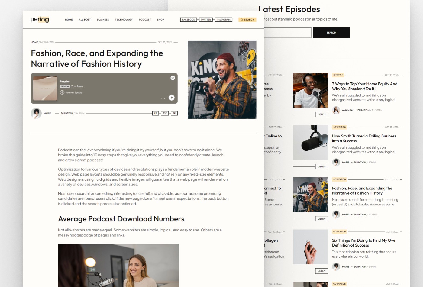Open the hand holding ring episode thumbnail

pos(311,247)
